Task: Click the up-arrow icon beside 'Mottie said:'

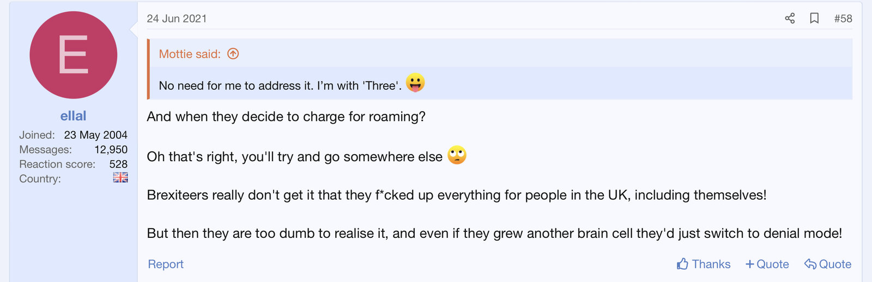Action: pos(233,53)
